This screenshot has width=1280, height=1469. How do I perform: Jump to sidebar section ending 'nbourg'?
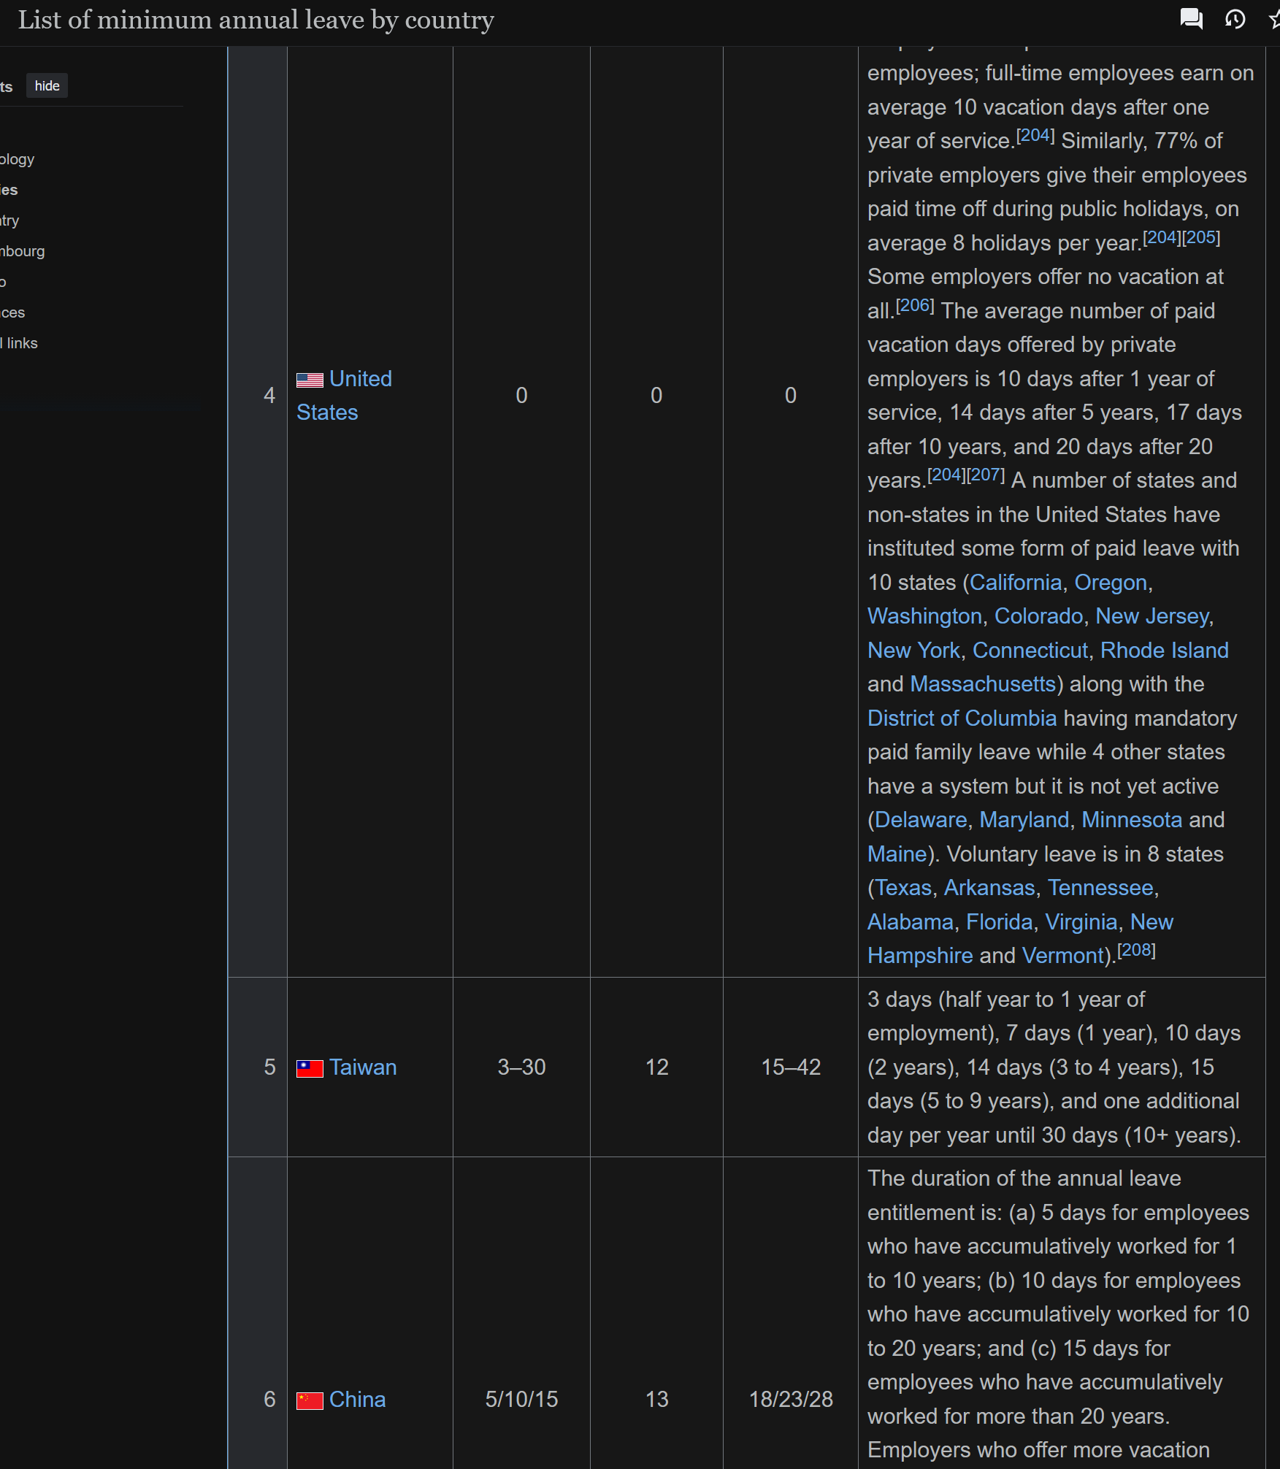(23, 251)
